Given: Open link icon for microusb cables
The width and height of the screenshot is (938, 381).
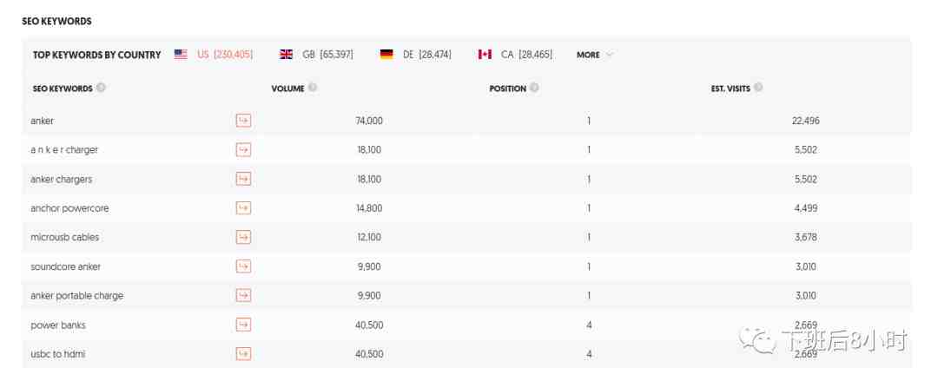Looking at the screenshot, I should click(243, 238).
